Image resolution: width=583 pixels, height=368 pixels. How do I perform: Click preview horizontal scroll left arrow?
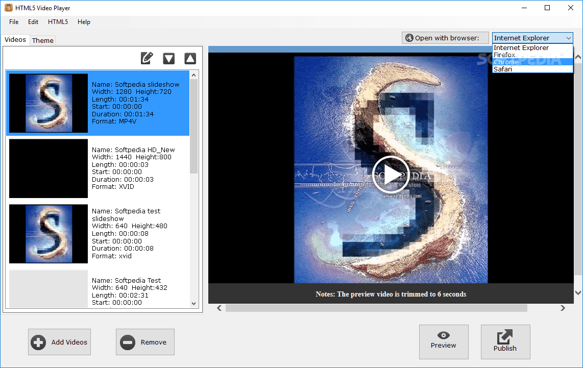click(x=220, y=308)
